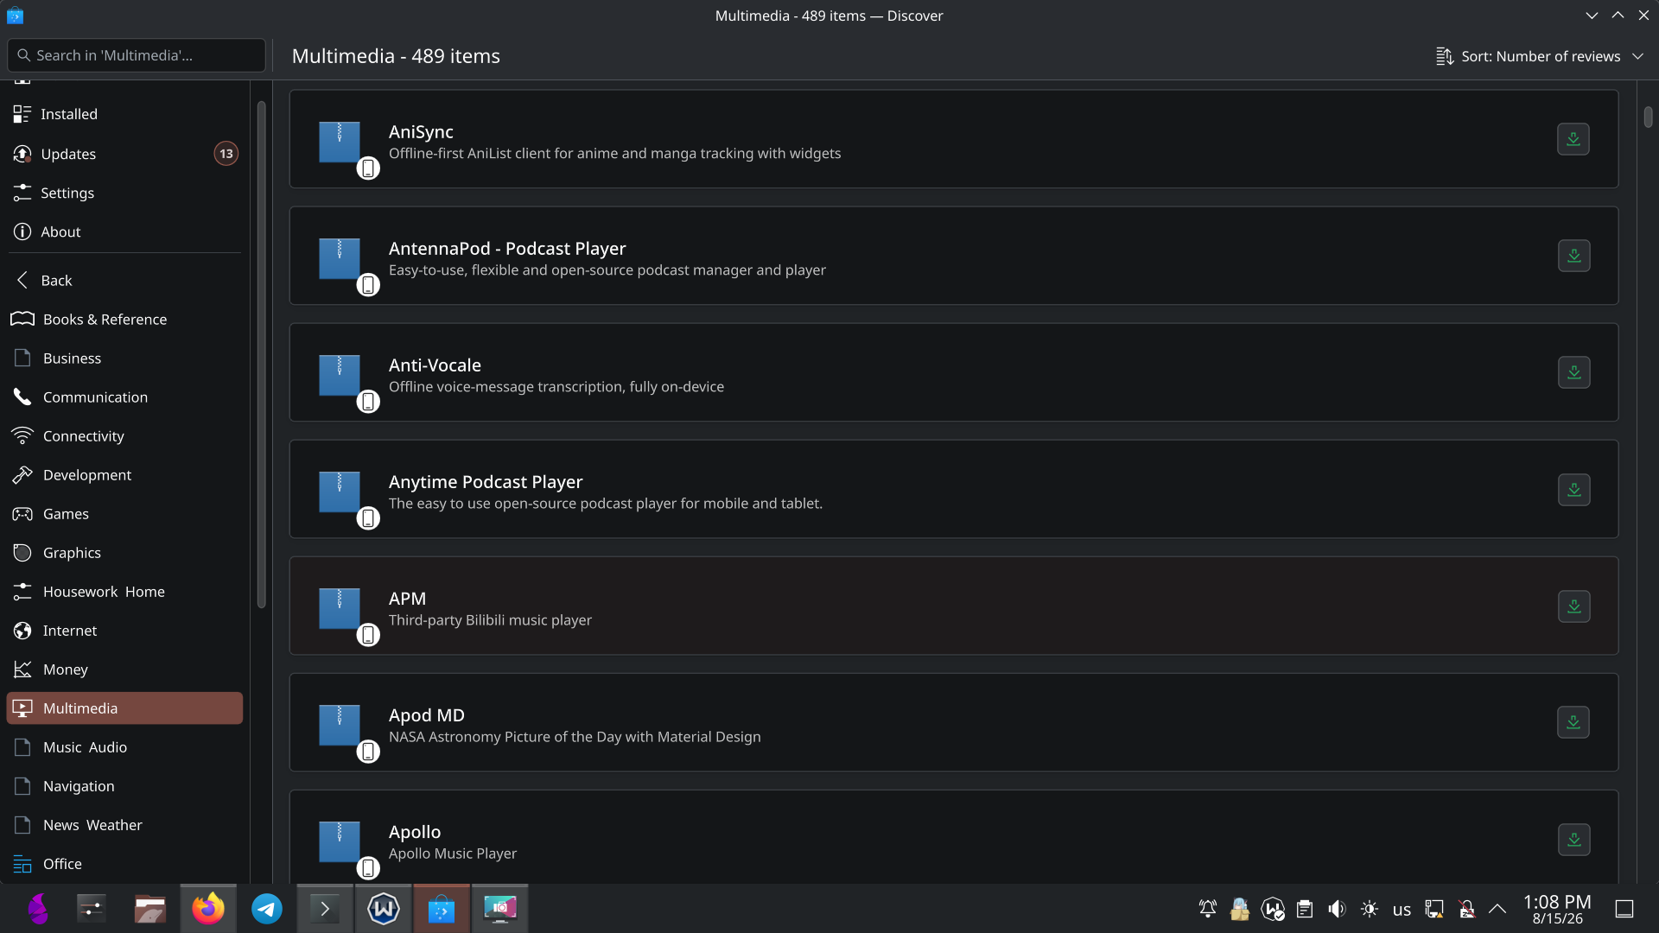
Task: Open the W app in taskbar
Action: pos(384,909)
